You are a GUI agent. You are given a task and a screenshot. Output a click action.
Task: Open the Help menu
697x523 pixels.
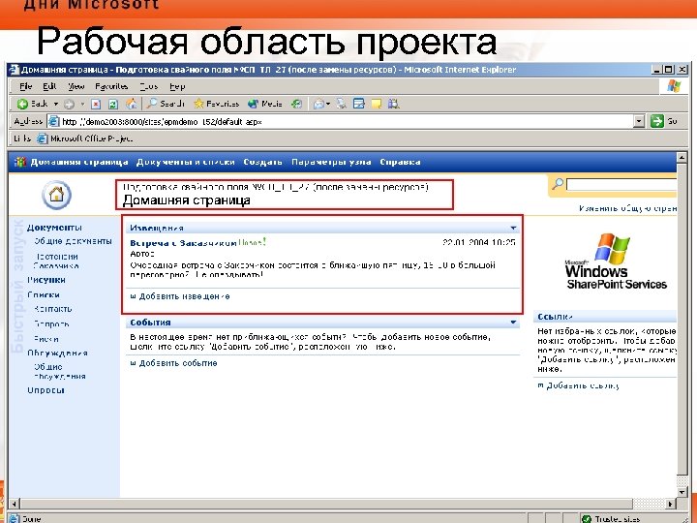pos(177,86)
